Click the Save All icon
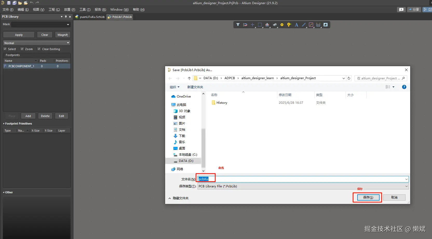This screenshot has height=239, width=432. [x=14, y=3]
